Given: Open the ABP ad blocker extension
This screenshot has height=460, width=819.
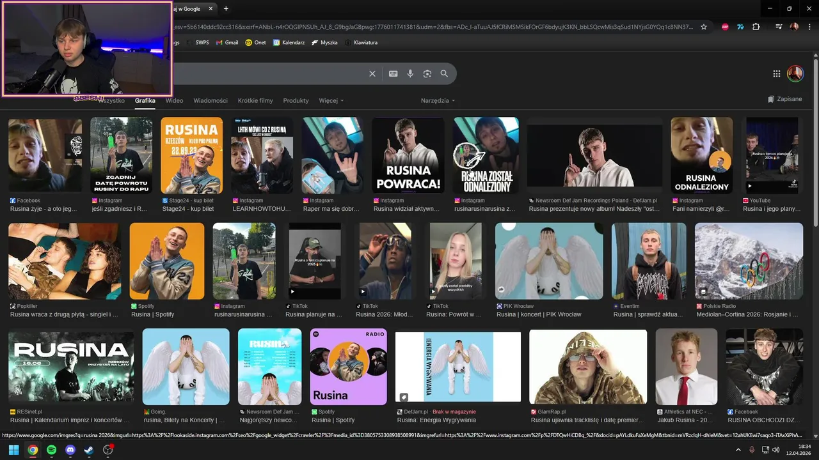Looking at the screenshot, I should point(725,27).
